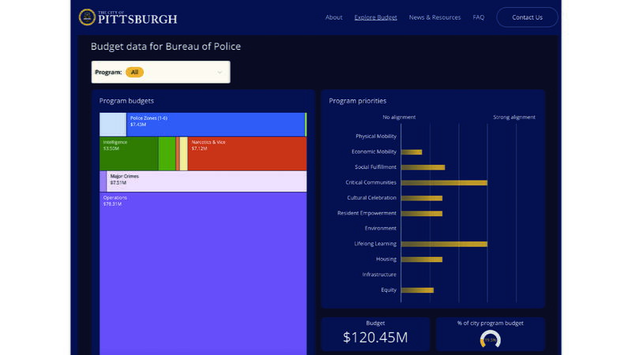Screen dimensions: 632x355
Task: Click the 'Infrastructure' label
Action: click(x=379, y=275)
